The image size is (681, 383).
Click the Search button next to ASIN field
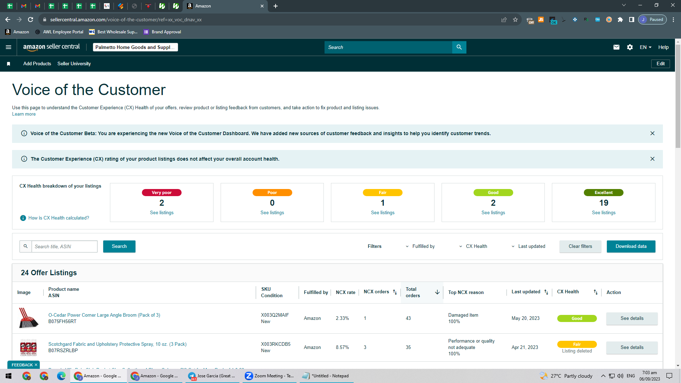(119, 246)
